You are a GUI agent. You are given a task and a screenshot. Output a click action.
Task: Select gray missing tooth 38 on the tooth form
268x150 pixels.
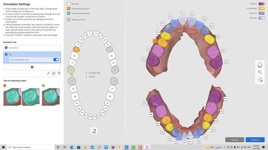coord(114,81)
